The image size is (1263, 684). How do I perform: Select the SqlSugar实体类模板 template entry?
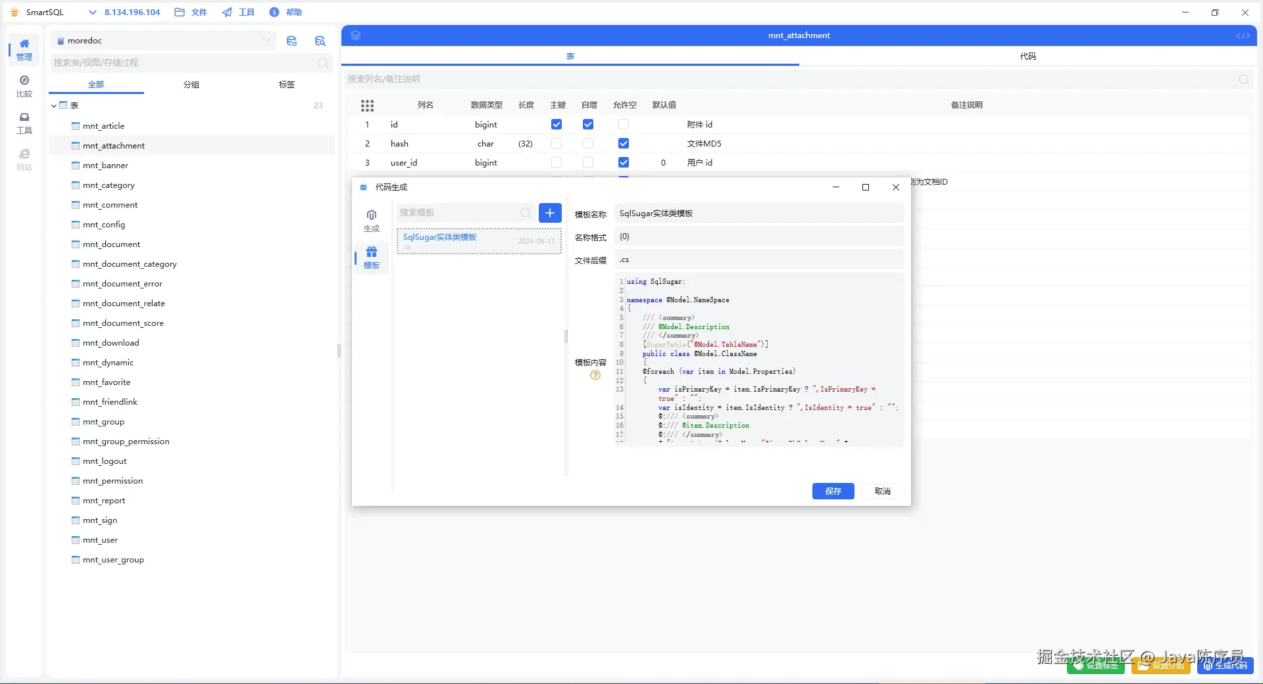(x=479, y=241)
